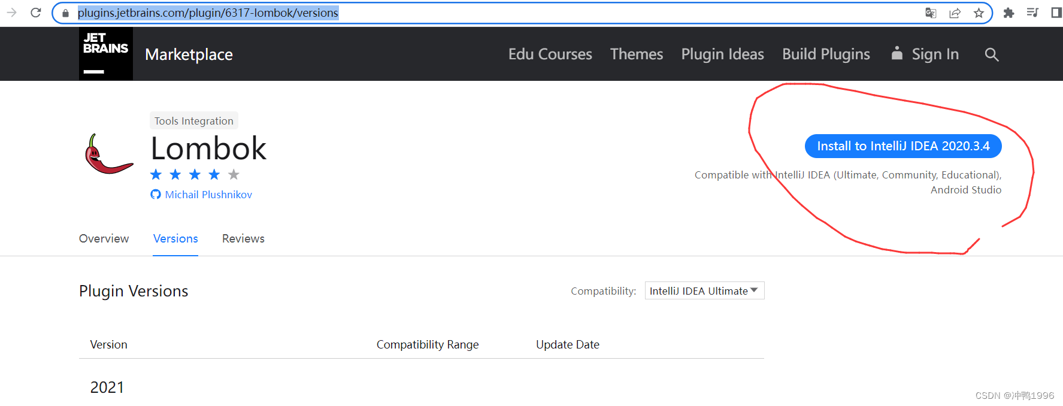1063x406 pixels.
Task: Click the Update Date column header
Action: 568,345
